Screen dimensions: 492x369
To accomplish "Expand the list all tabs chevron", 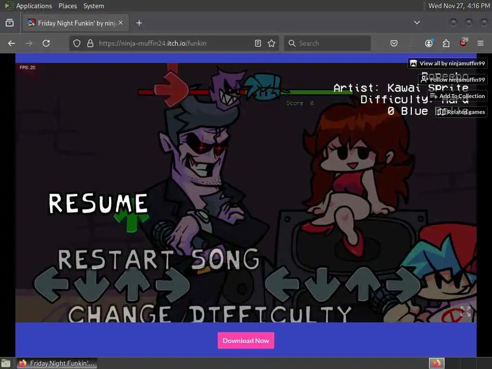I will (417, 23).
